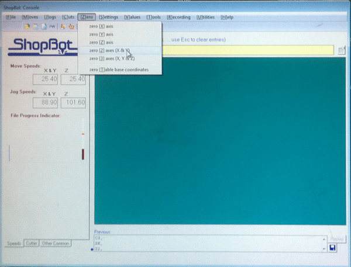Select 'zero [3] axes (X, Y & Z)'
Screen dimensions: 351x267
tap(120, 58)
